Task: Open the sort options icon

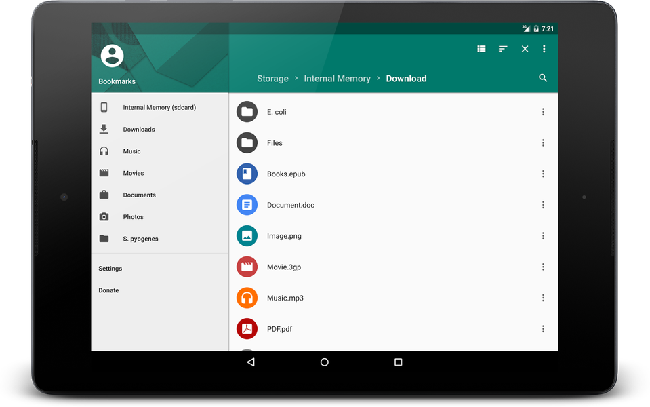Action: tap(503, 48)
